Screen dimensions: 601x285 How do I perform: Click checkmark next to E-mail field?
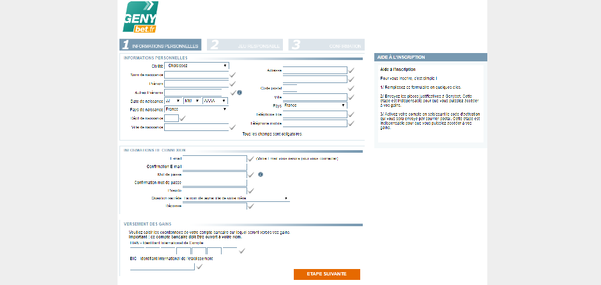pos(250,158)
